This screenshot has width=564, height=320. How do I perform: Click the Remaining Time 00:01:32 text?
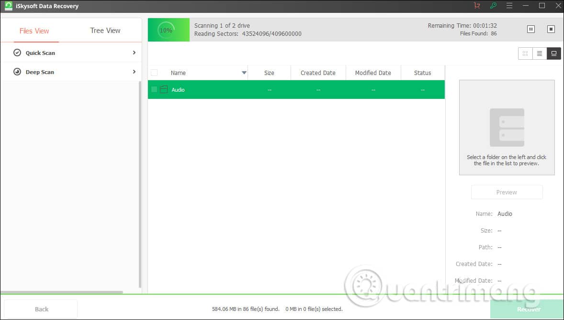[x=462, y=25]
